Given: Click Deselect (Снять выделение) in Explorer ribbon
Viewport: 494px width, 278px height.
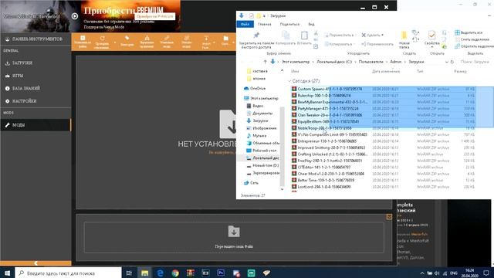Looking at the screenshot, I should point(472,39).
